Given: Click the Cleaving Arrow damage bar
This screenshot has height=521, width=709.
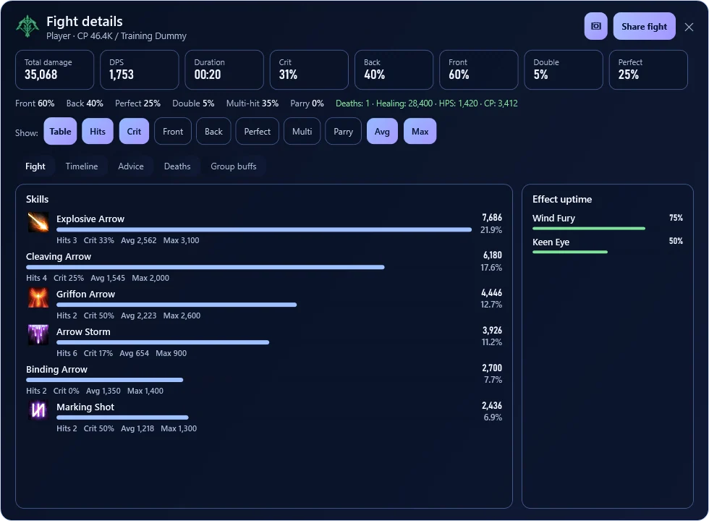Looking at the screenshot, I should (205, 267).
